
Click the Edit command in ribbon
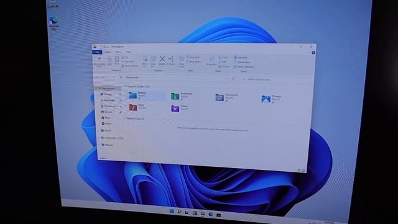223,62
